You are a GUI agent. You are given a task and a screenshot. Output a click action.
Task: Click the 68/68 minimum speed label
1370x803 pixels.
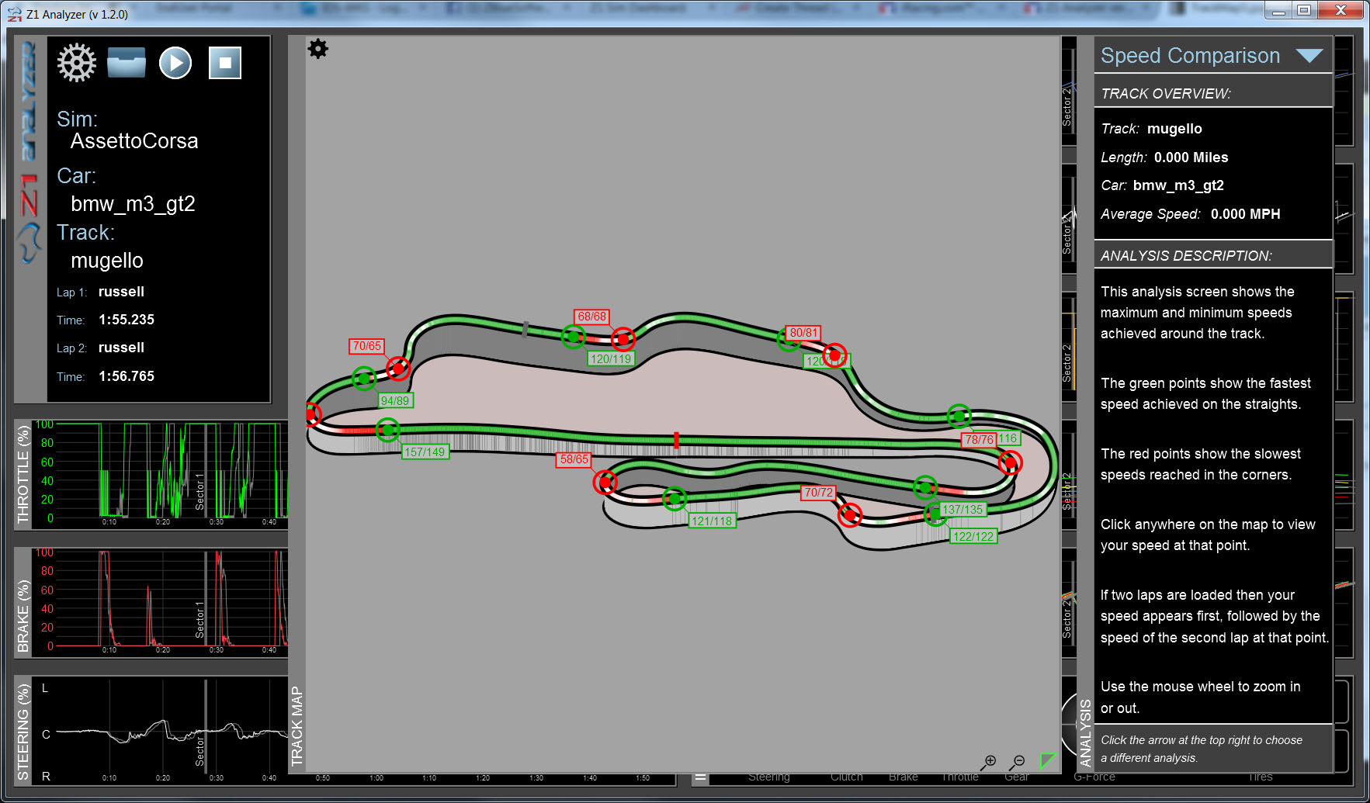click(x=591, y=317)
